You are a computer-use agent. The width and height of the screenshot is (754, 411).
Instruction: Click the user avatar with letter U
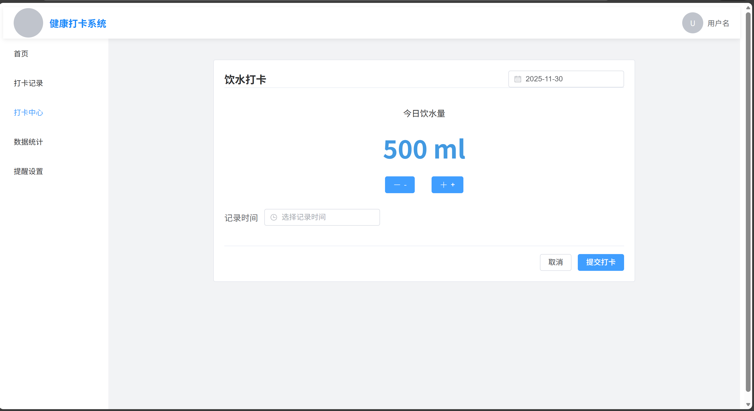(692, 23)
